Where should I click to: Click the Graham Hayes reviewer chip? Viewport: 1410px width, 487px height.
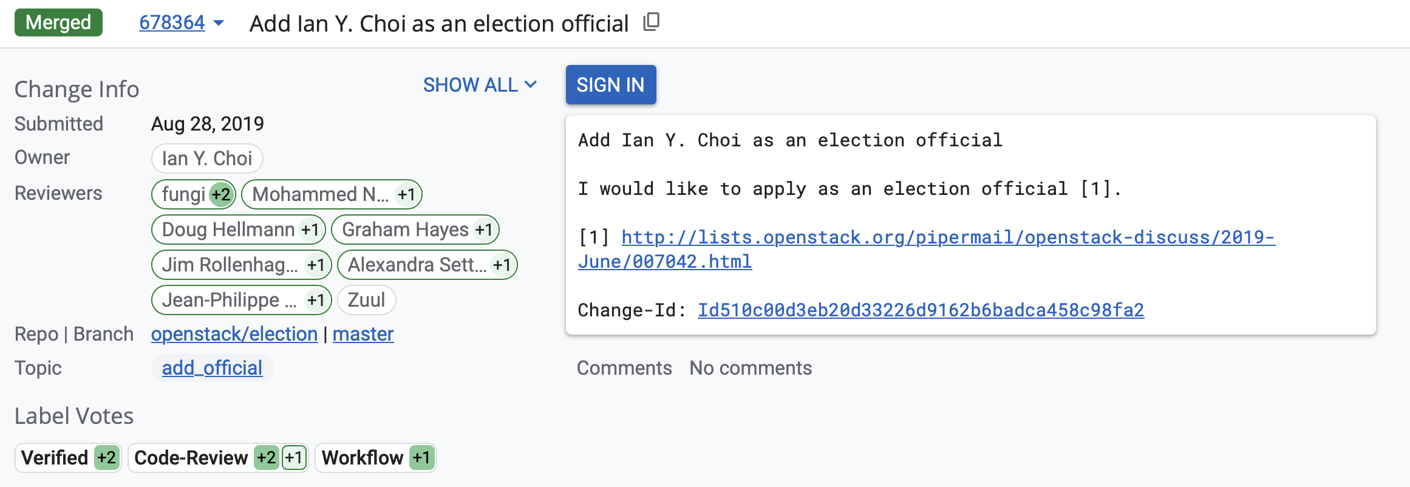click(x=405, y=230)
